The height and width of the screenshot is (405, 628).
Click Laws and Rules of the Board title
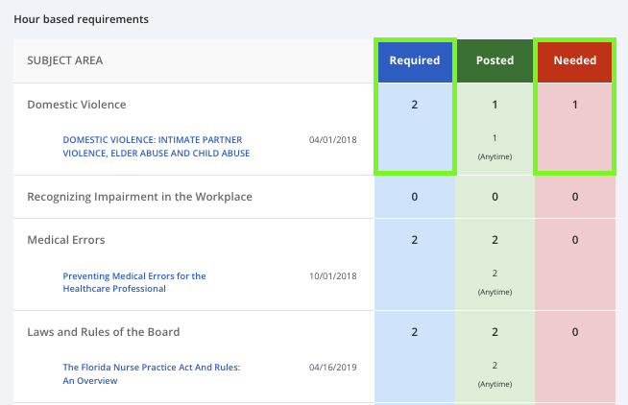[x=103, y=332]
